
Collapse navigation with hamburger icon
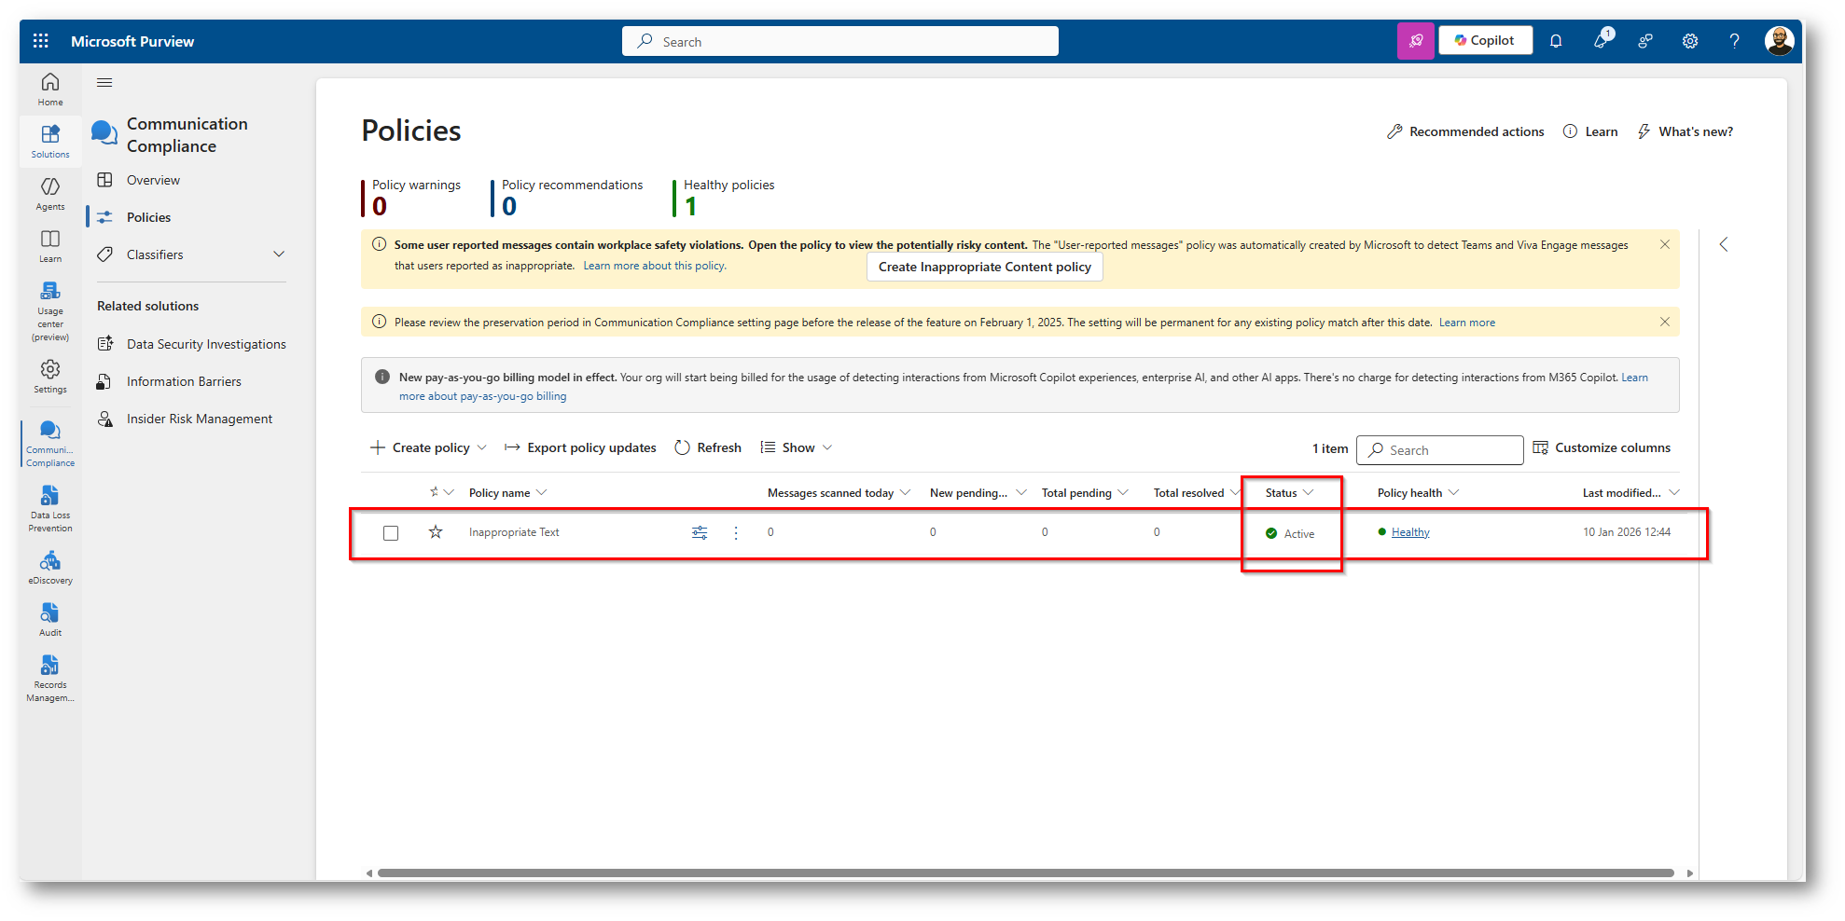coord(104,83)
